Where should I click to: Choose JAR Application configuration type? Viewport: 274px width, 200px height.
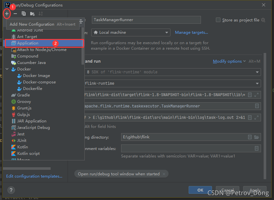point(31,121)
